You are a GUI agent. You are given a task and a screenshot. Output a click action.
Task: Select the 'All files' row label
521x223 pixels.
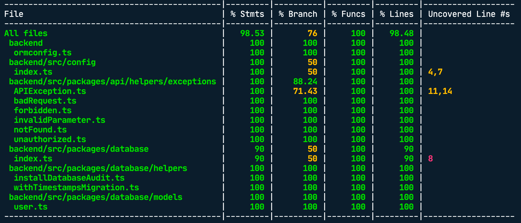pos(26,33)
